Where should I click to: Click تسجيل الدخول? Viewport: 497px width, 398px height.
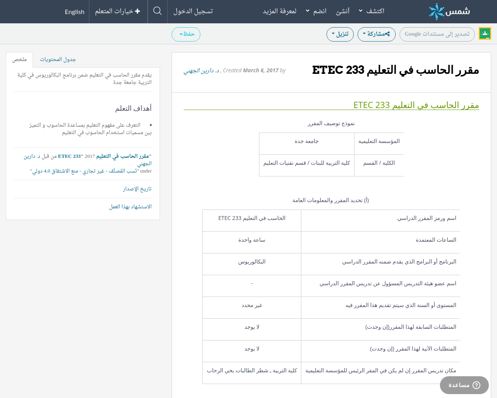pos(193,11)
